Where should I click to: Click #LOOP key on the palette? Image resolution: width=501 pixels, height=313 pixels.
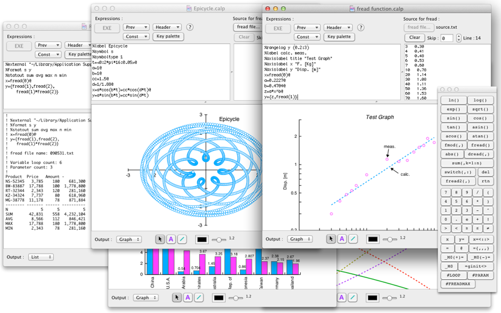(x=453, y=275)
